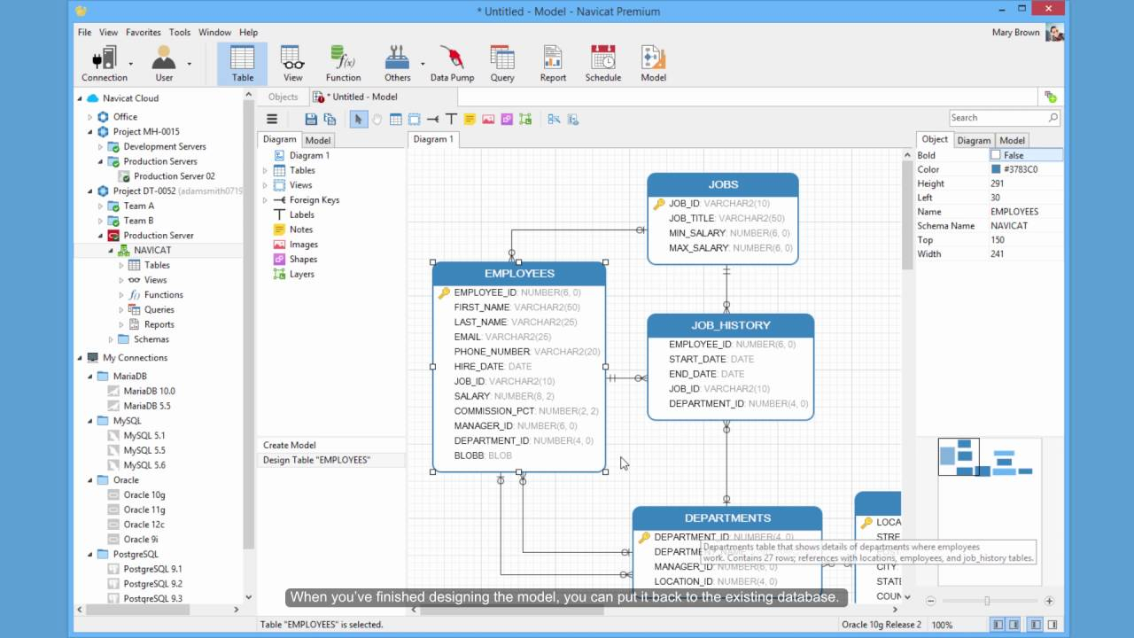Select the text label tool
The image size is (1134, 638).
click(x=451, y=119)
